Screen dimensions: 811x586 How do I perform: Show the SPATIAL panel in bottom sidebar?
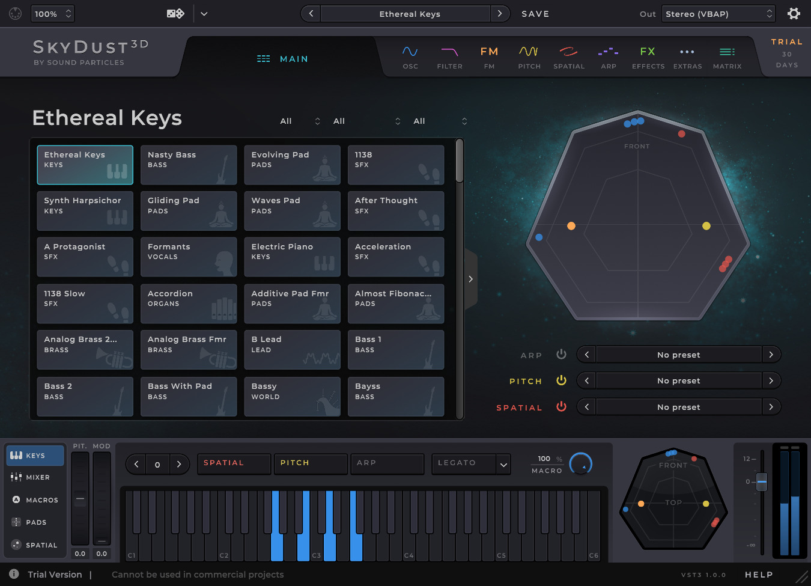pyautogui.click(x=35, y=545)
